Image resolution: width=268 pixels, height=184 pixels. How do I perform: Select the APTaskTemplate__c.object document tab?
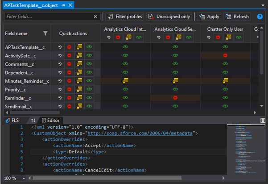[x=31, y=5]
